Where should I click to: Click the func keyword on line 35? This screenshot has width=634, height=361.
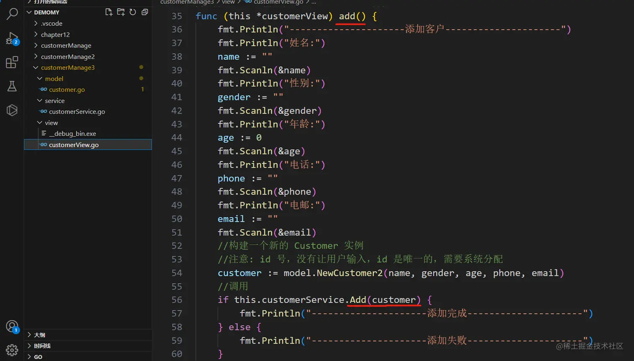pos(206,16)
